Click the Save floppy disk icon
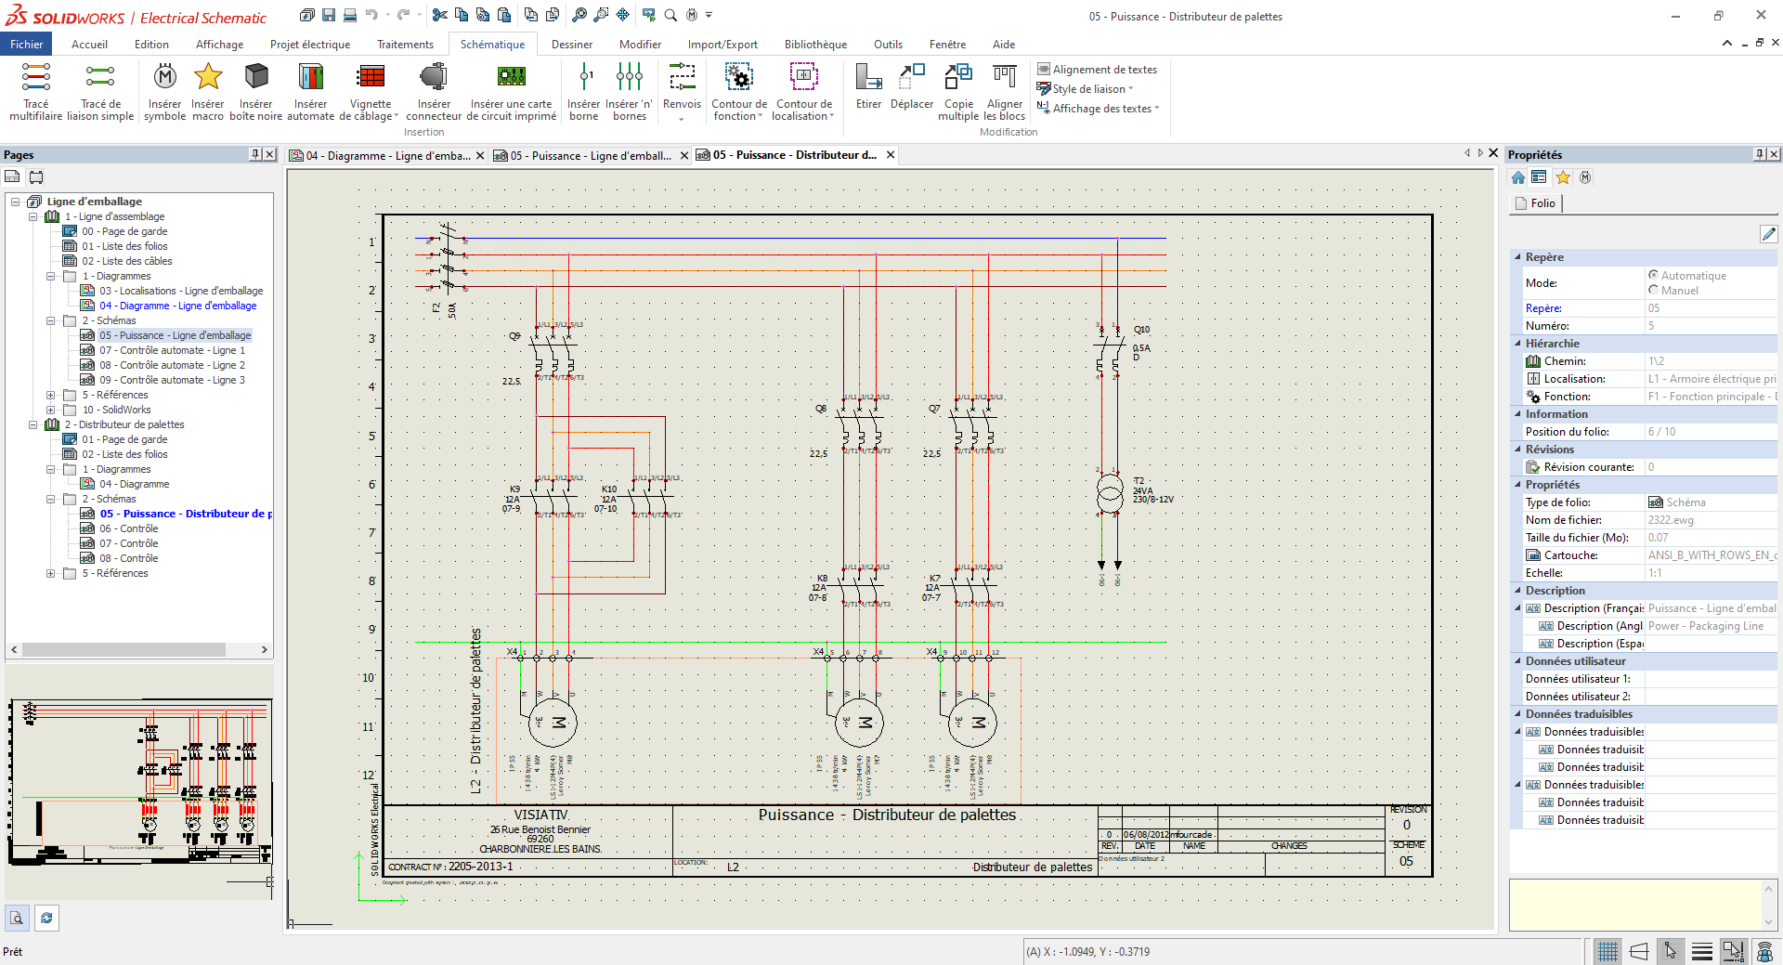This screenshot has height=965, width=1783. tap(329, 15)
